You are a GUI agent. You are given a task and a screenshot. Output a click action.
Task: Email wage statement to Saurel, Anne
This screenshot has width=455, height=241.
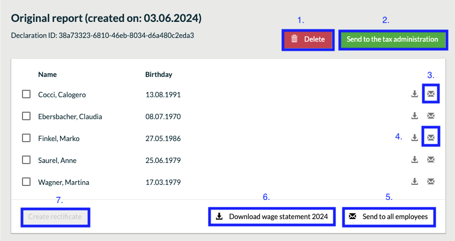pyautogui.click(x=431, y=159)
